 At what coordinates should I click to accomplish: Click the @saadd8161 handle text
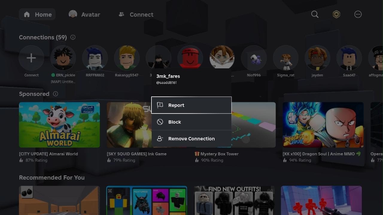point(166,83)
